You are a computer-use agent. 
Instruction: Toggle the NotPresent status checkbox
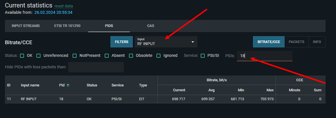[x=75, y=56]
